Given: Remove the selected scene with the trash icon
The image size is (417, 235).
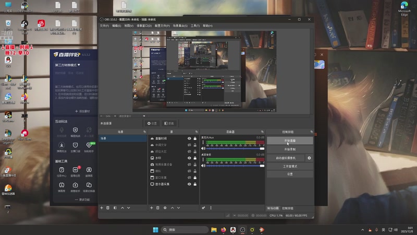Looking at the screenshot, I should pyautogui.click(x=108, y=208).
